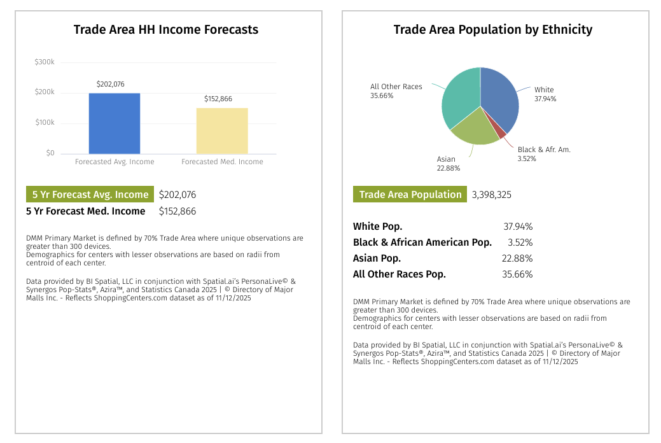Click the $300k y-axis label
Viewport: 661px width, 443px height.
pos(45,62)
